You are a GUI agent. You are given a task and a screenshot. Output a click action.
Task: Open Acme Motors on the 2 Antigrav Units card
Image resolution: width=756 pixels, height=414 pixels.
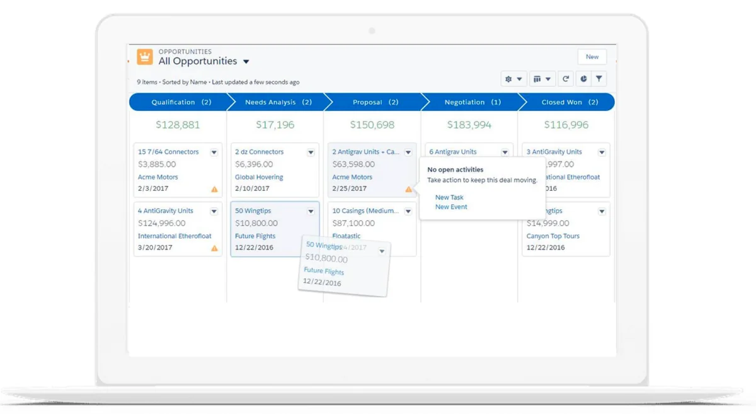(x=352, y=177)
